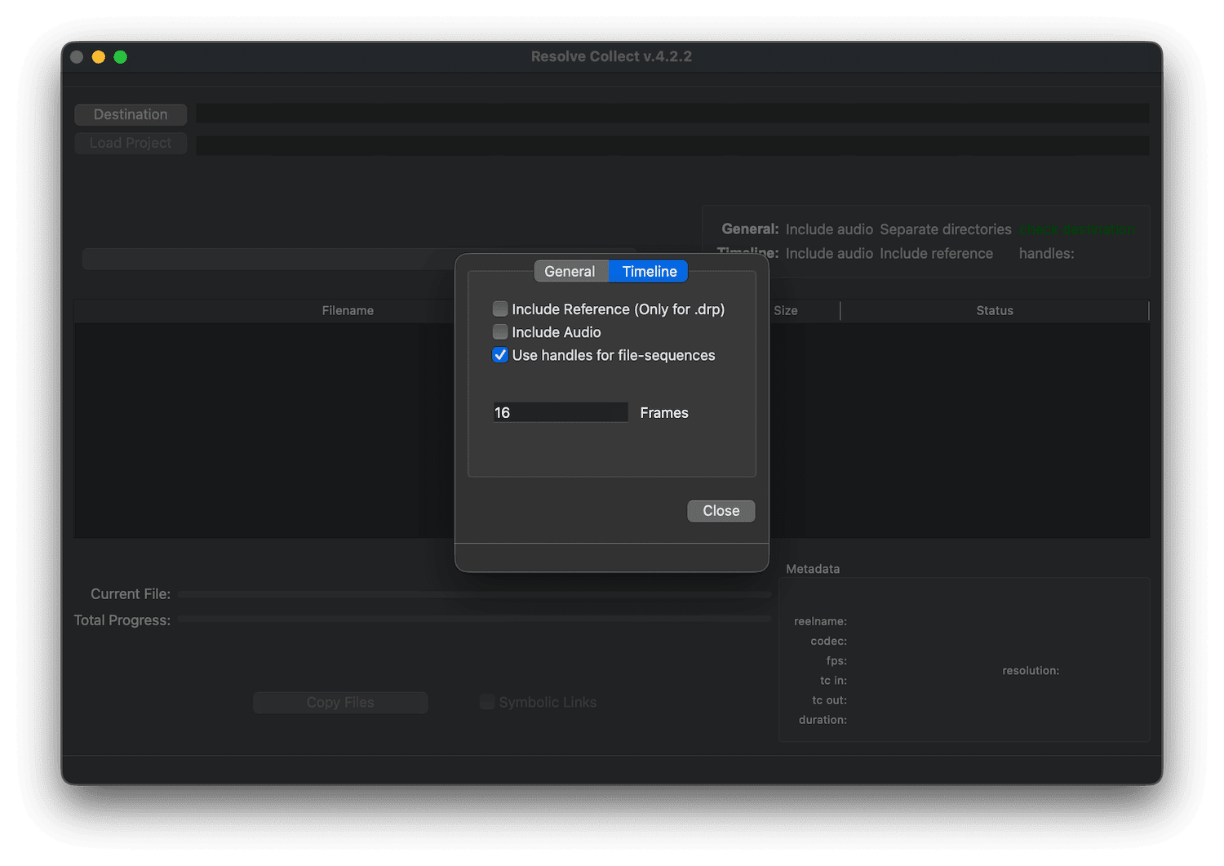Click the 'General:' summary label

point(750,229)
